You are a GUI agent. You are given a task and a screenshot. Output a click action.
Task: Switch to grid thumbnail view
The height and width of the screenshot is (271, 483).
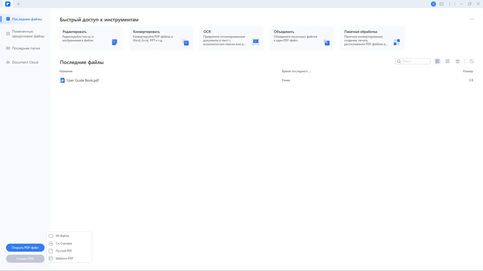448,61
